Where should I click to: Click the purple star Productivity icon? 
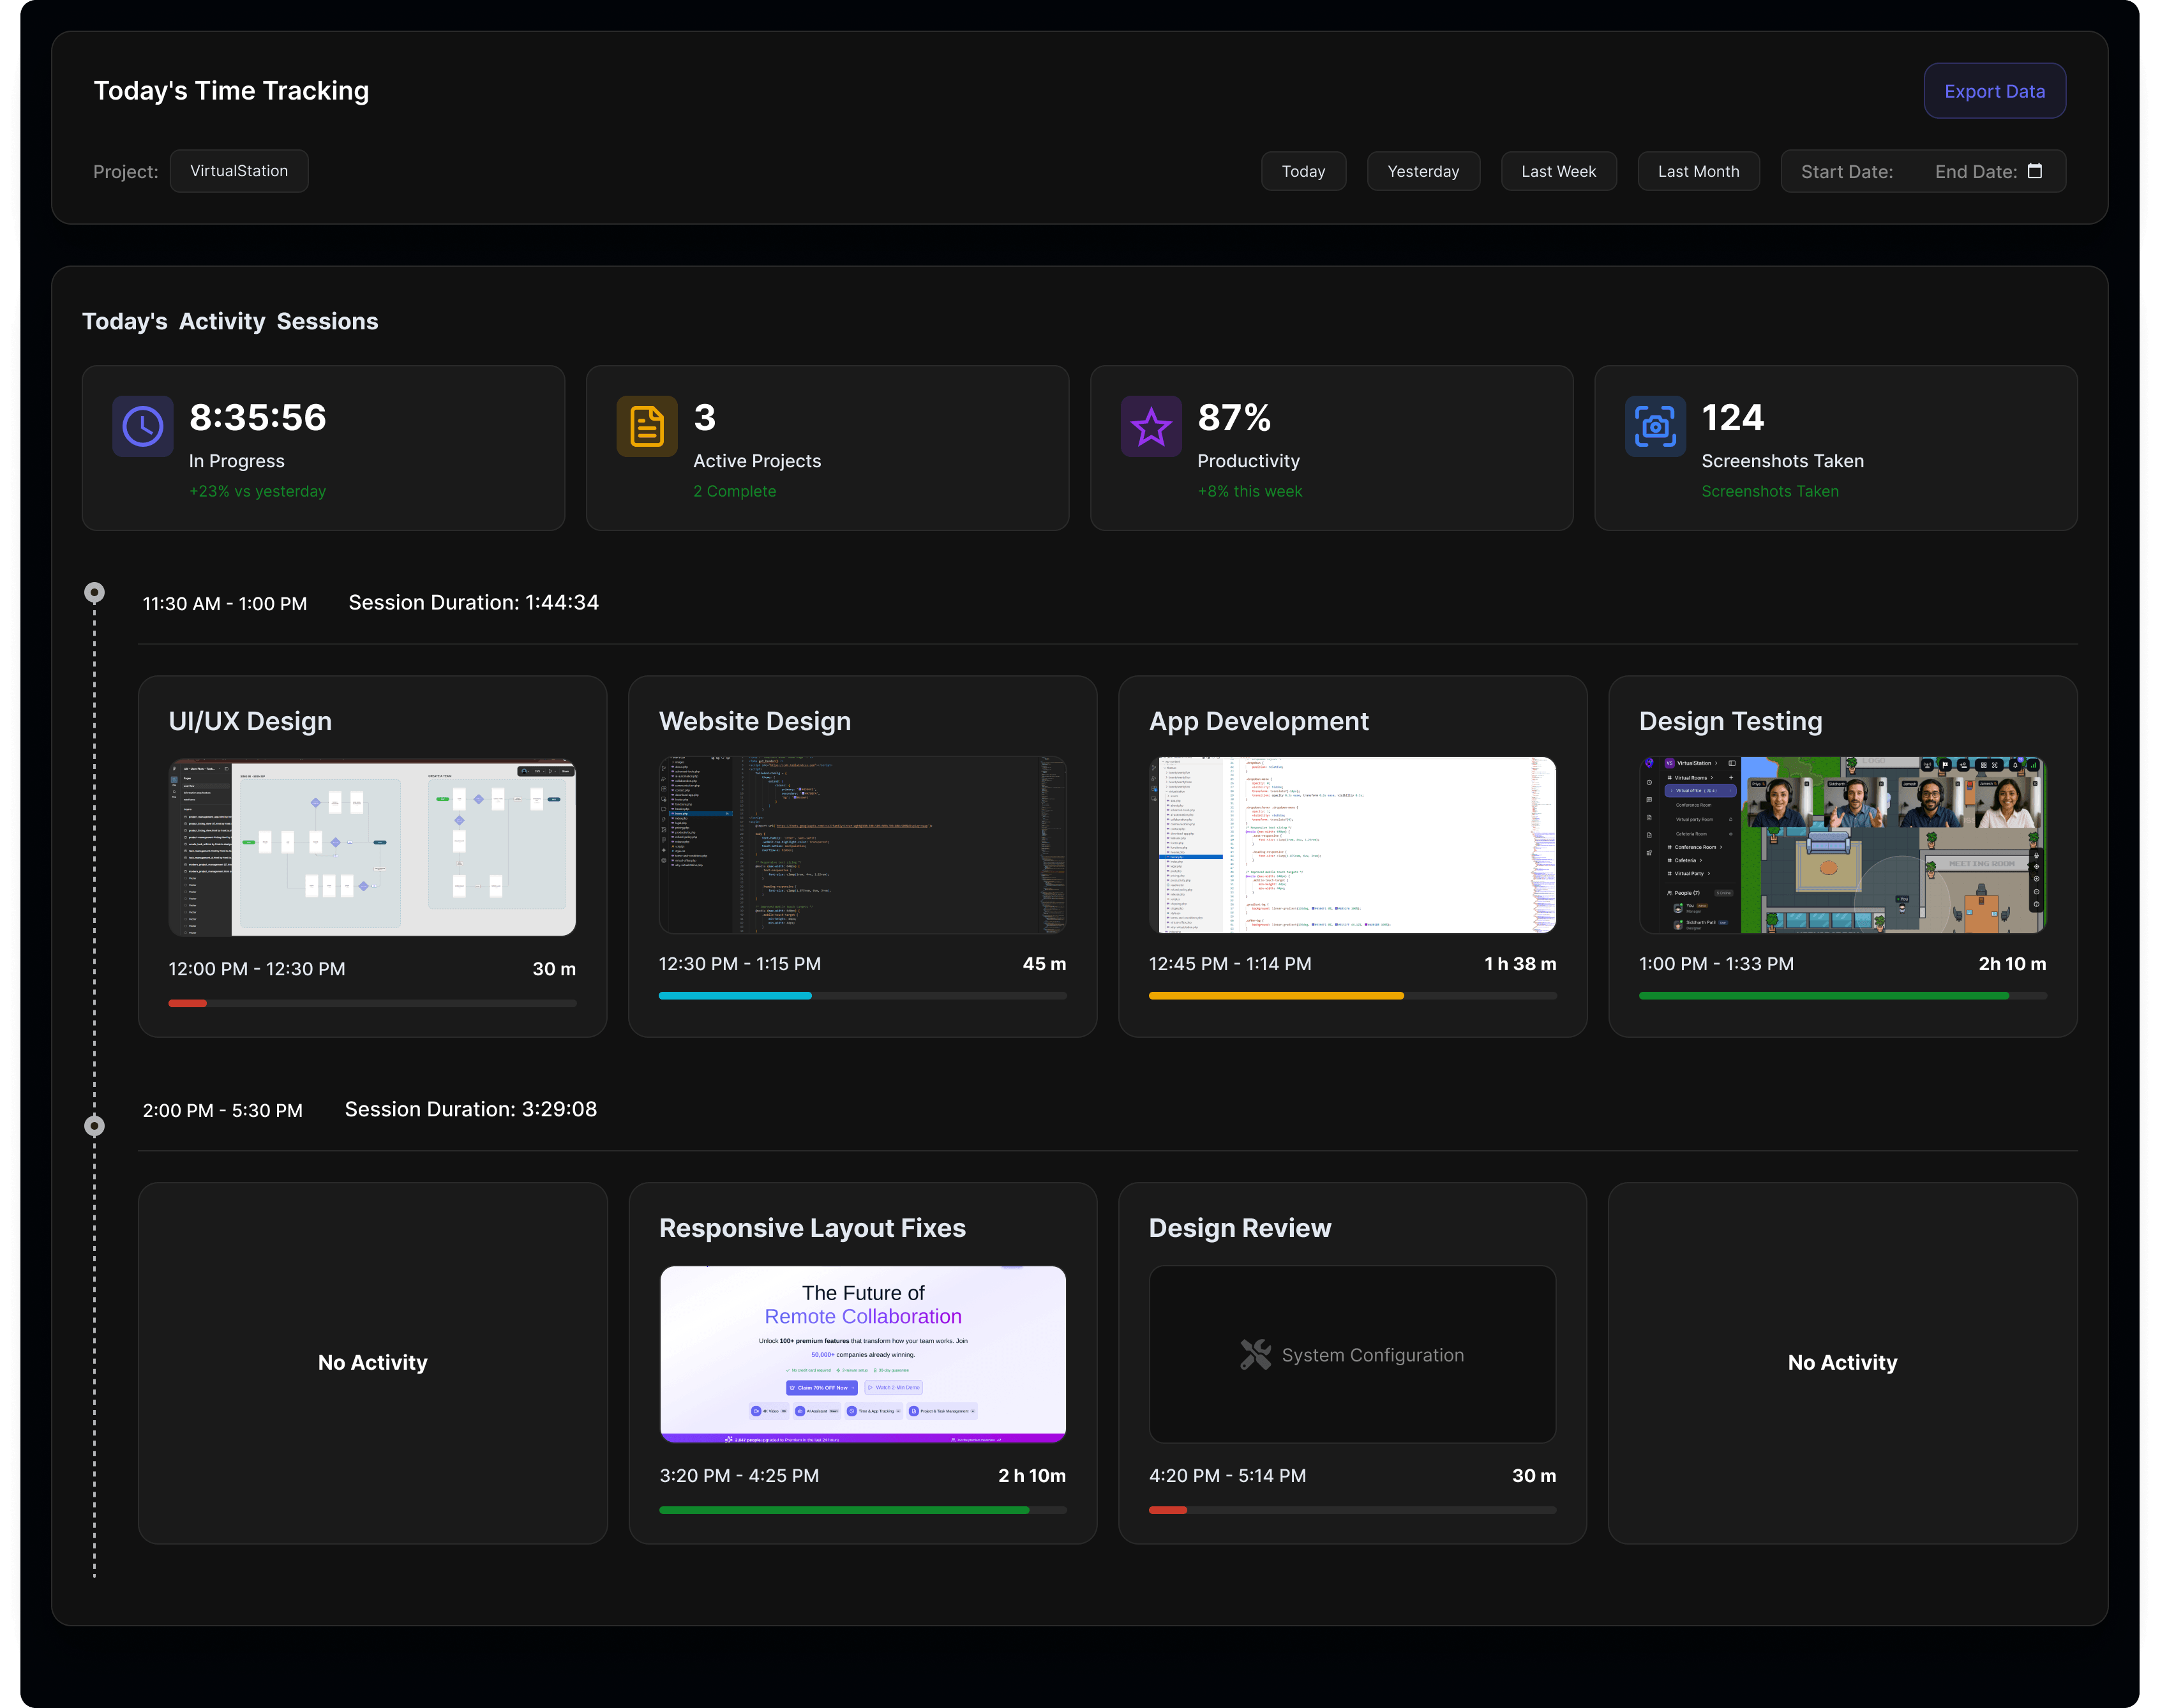[1151, 427]
